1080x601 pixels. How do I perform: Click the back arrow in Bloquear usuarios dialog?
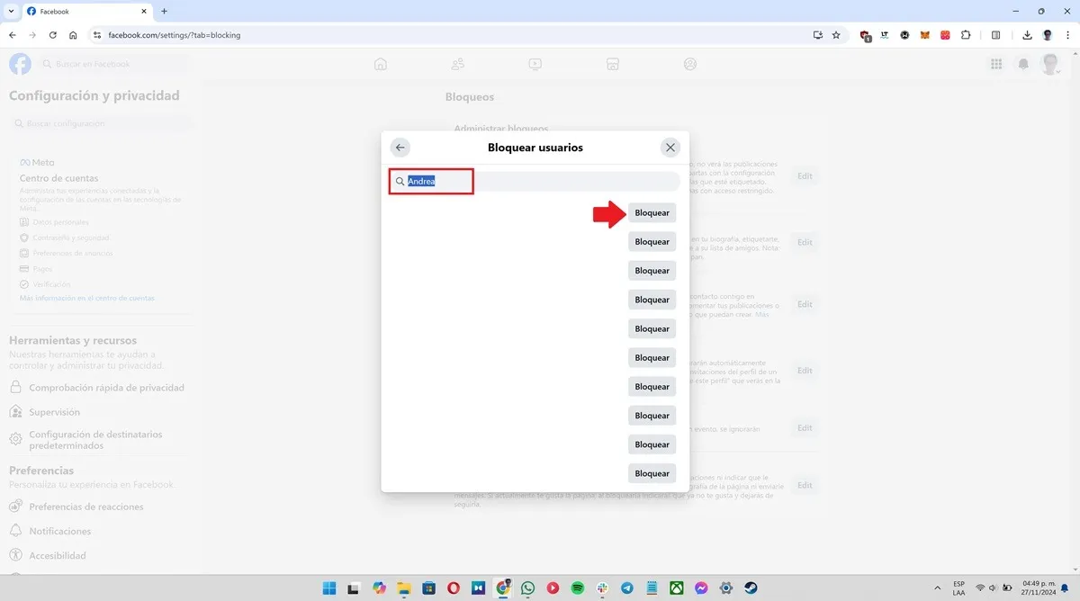click(x=400, y=148)
